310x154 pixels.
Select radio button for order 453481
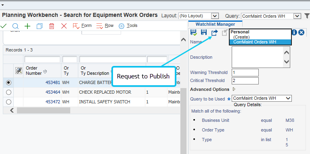[x=8, y=83]
